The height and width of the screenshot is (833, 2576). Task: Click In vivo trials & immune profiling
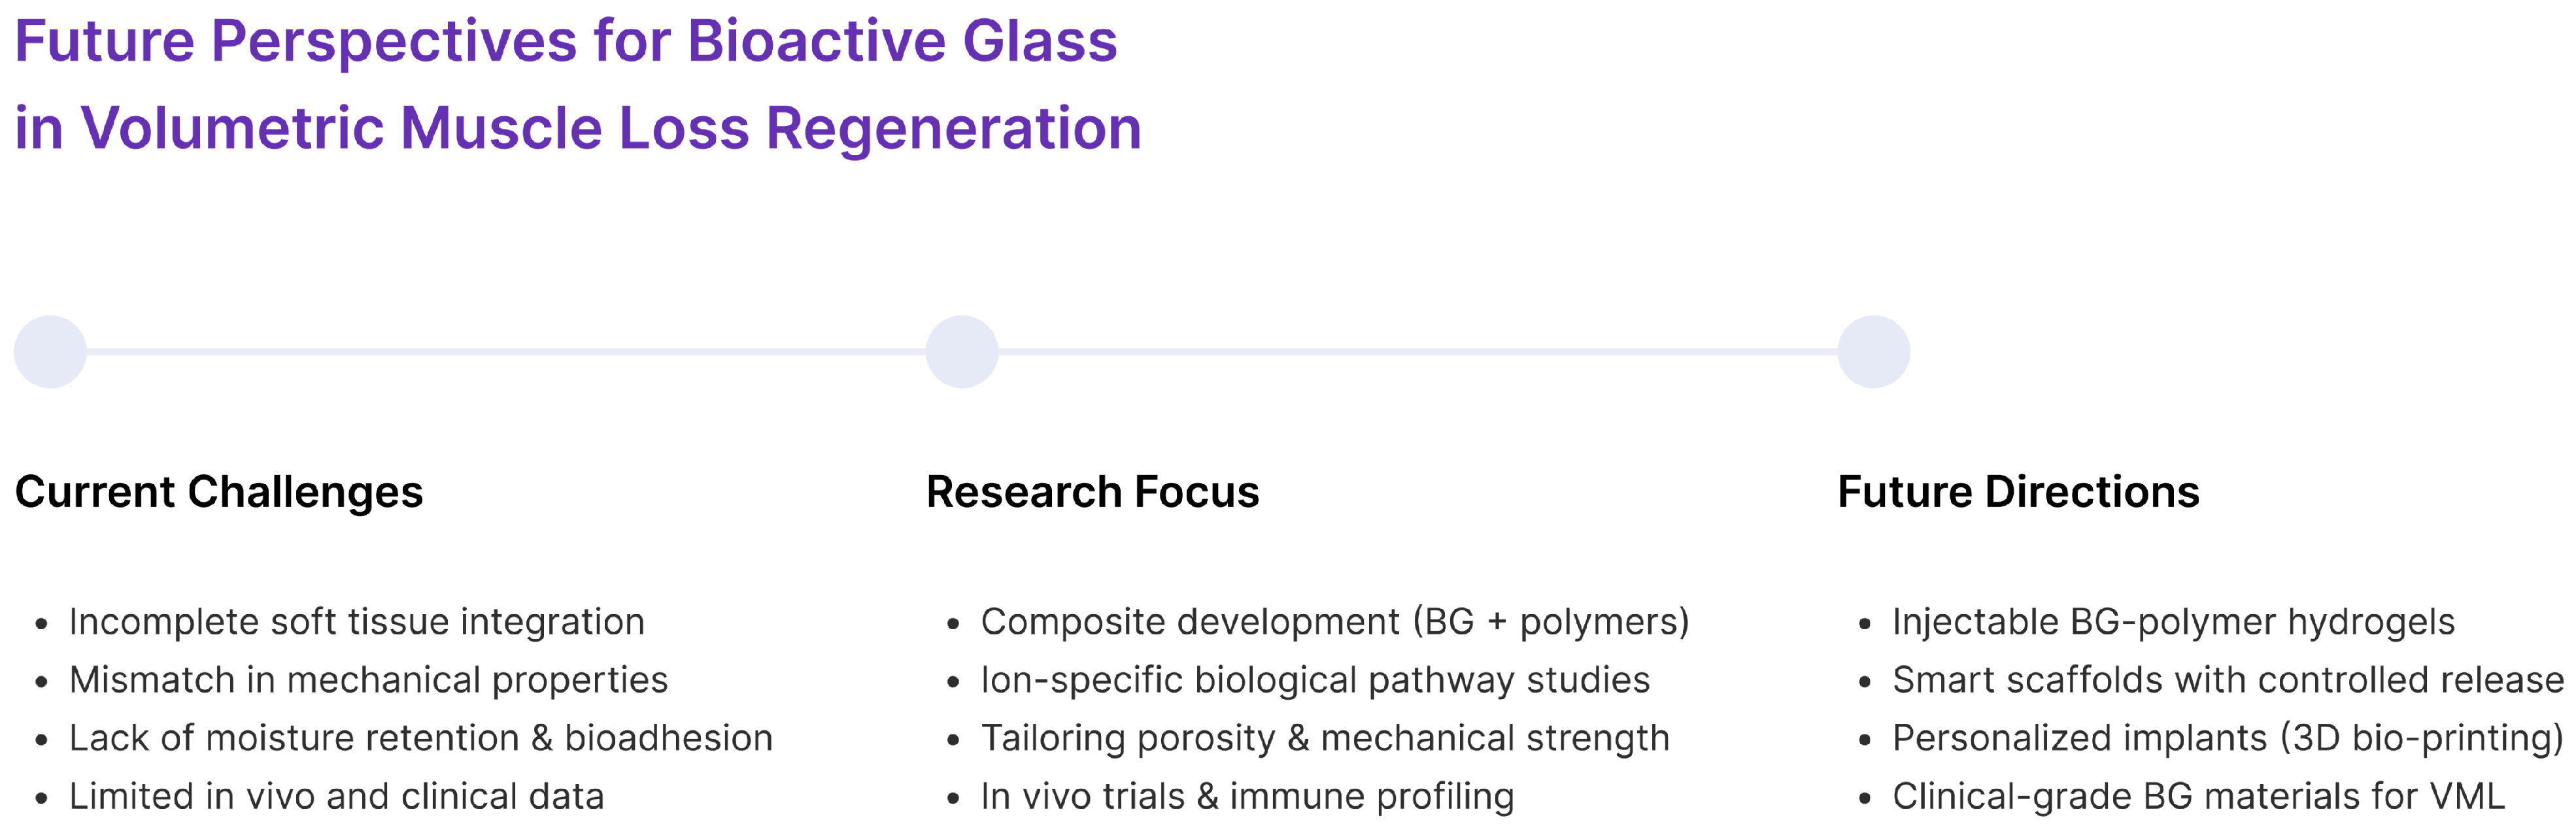pos(1247,796)
